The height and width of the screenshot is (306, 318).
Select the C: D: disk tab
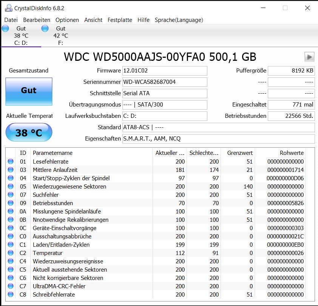point(21,36)
